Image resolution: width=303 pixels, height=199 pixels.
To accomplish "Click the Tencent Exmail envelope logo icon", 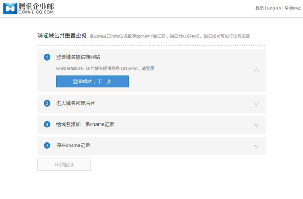I will 9,8.
